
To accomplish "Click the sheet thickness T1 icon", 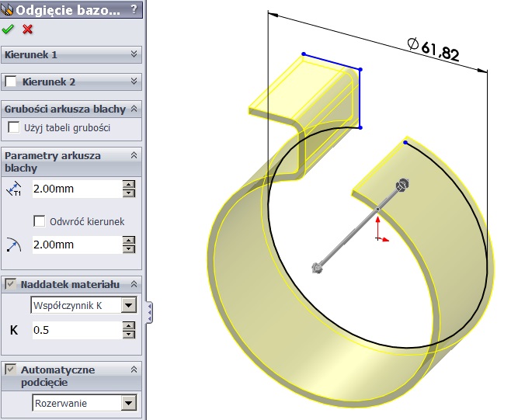I will (14, 189).
